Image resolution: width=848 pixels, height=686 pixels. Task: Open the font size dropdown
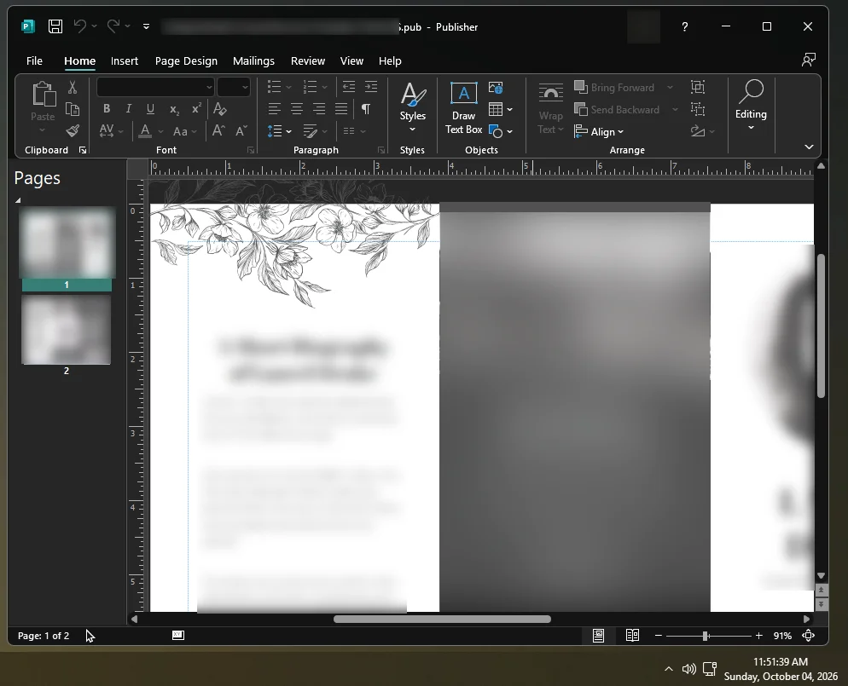pyautogui.click(x=245, y=87)
